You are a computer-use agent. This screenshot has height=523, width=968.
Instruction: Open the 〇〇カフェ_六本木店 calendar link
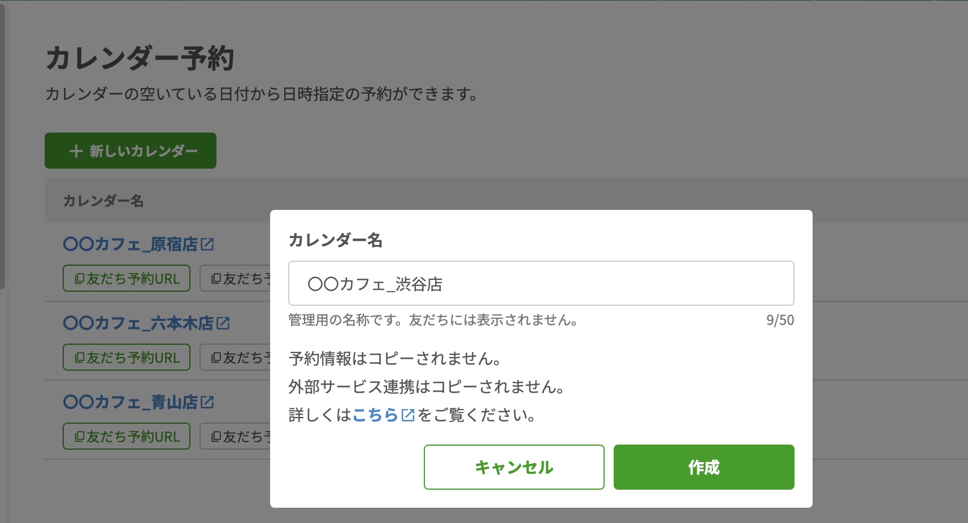click(x=138, y=323)
